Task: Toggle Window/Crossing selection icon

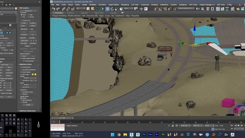Action: tap(102, 9)
